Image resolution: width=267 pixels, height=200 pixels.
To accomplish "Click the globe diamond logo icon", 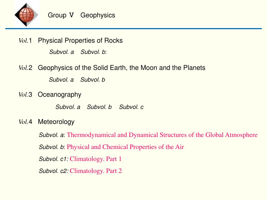I will click(x=27, y=15).
